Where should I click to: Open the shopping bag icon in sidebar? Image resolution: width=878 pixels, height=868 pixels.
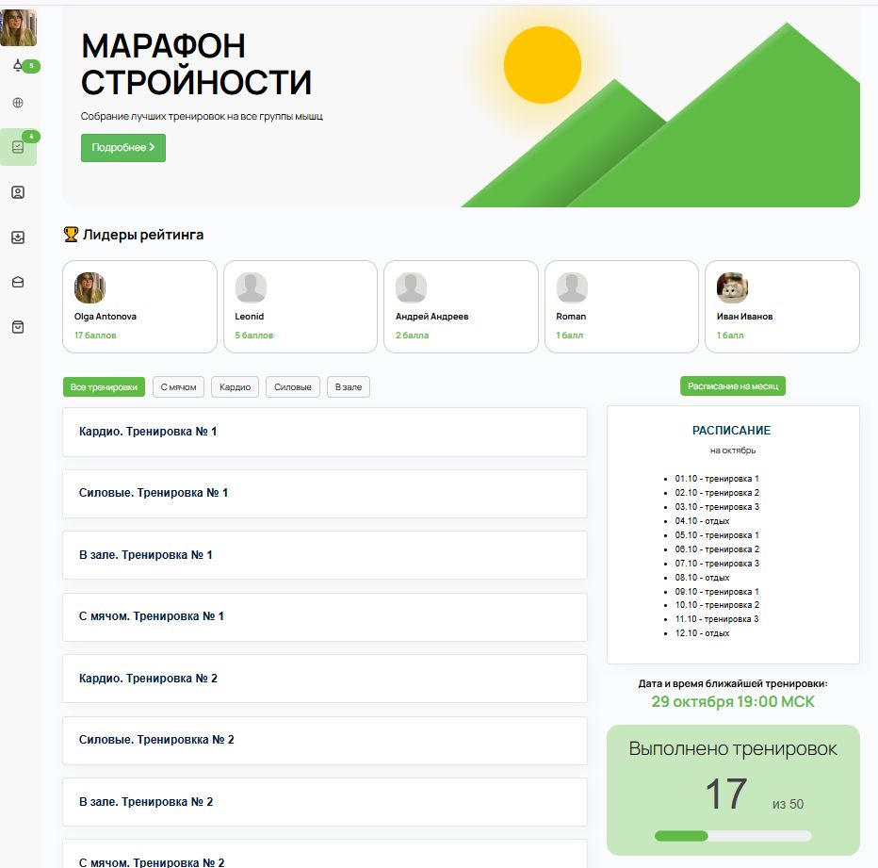tap(18, 327)
